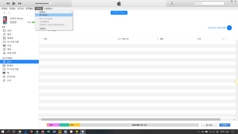The width and height of the screenshot is (238, 134).
Task: Choose 교환(R)... menu entry
Action: pyautogui.click(x=54, y=29)
